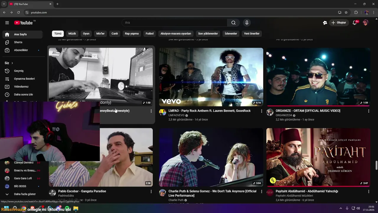Open options for Charlie Puth Selena Gomez video
The height and width of the screenshot is (213, 378).
(261, 191)
